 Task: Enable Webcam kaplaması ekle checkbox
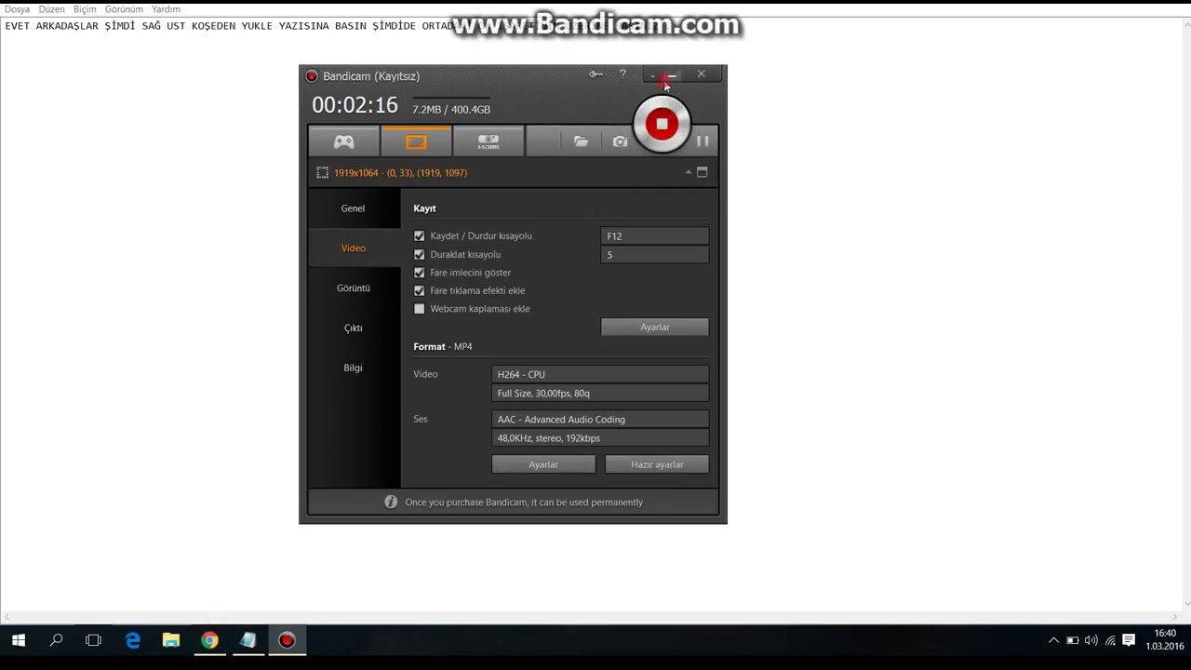pos(419,309)
